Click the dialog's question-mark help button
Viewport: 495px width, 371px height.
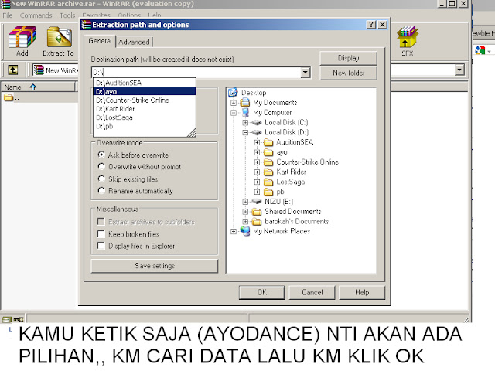[x=371, y=24]
